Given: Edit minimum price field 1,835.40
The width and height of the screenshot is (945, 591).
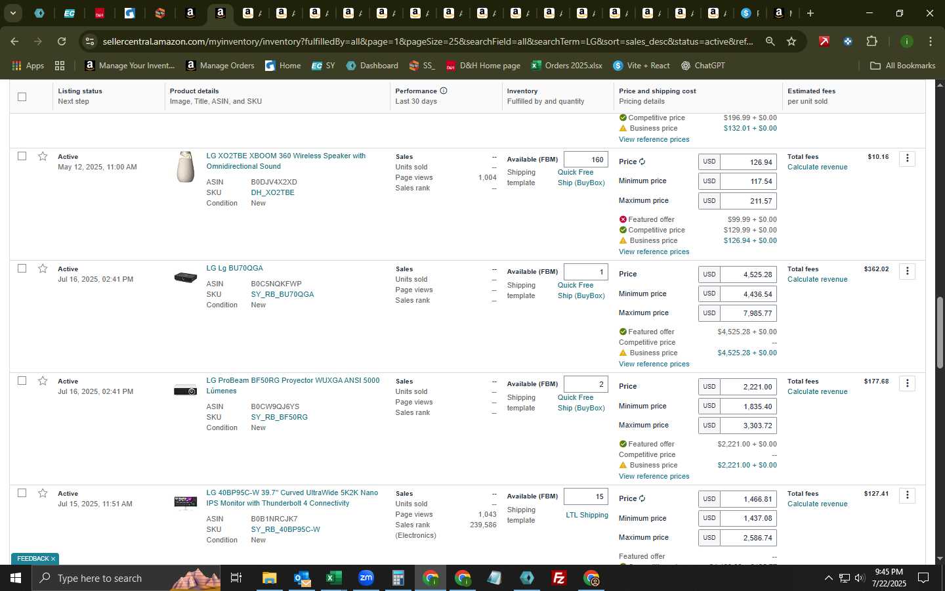Looking at the screenshot, I should [748, 406].
